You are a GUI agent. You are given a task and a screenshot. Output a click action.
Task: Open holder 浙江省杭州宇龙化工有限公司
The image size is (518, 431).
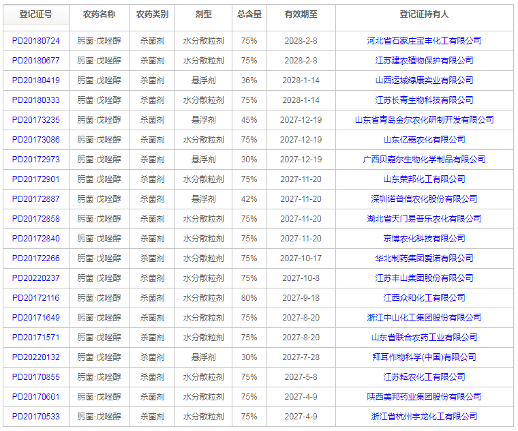pyautogui.click(x=424, y=417)
